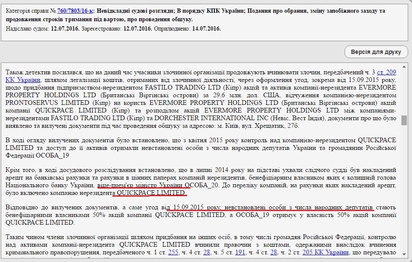Open the first article '28' link after ч. 4
The image size is (412, 262).
tap(207, 252)
